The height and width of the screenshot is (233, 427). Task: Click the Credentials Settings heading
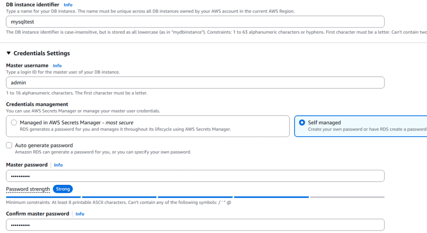click(42, 53)
